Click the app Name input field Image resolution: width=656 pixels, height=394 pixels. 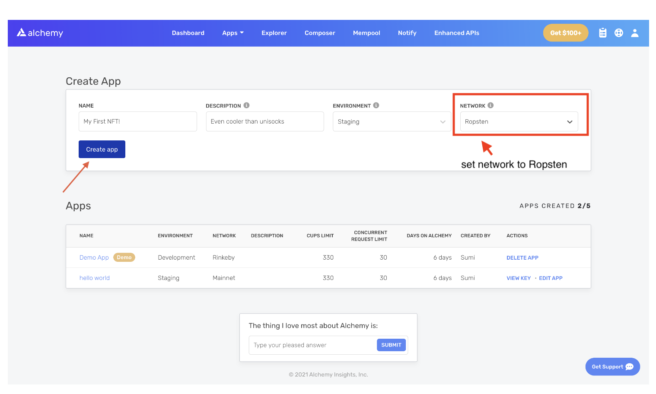[x=137, y=121]
